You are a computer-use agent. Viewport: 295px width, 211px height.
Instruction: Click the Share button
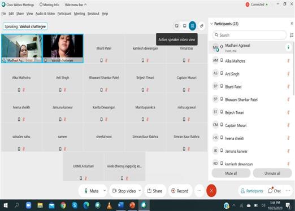[155, 191]
